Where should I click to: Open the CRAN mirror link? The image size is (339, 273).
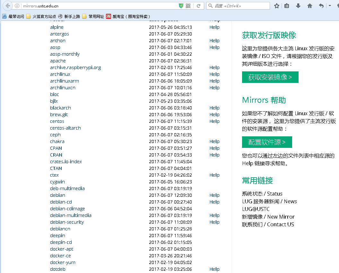56,155
